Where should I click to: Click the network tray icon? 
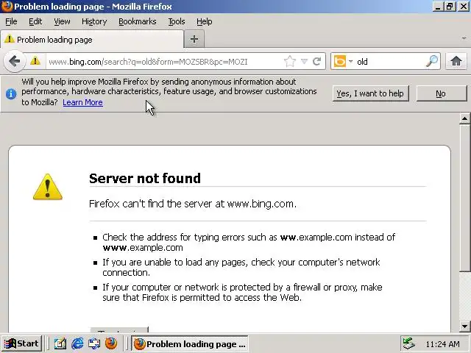coord(408,343)
